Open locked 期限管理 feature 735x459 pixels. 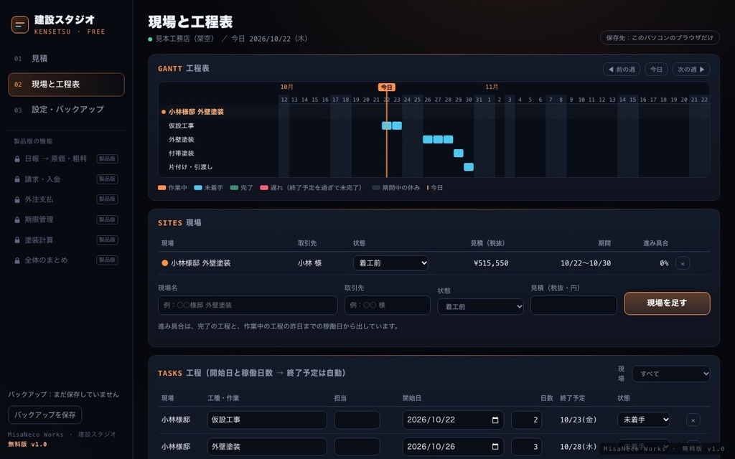66,219
